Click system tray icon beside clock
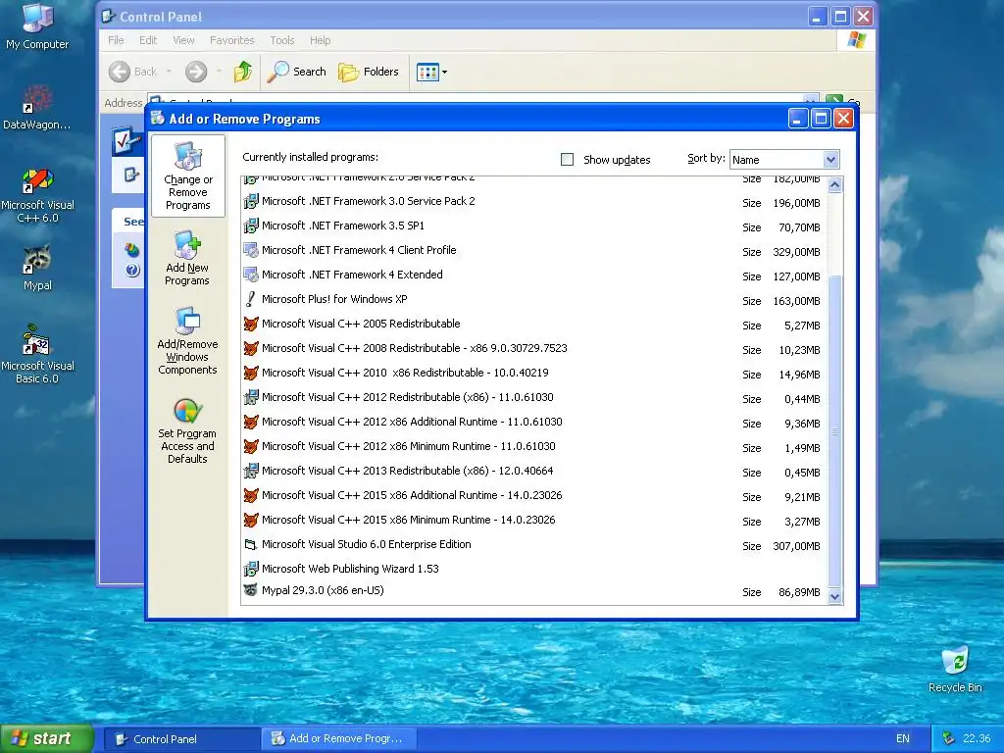Image resolution: width=1004 pixels, height=753 pixels. point(948,739)
